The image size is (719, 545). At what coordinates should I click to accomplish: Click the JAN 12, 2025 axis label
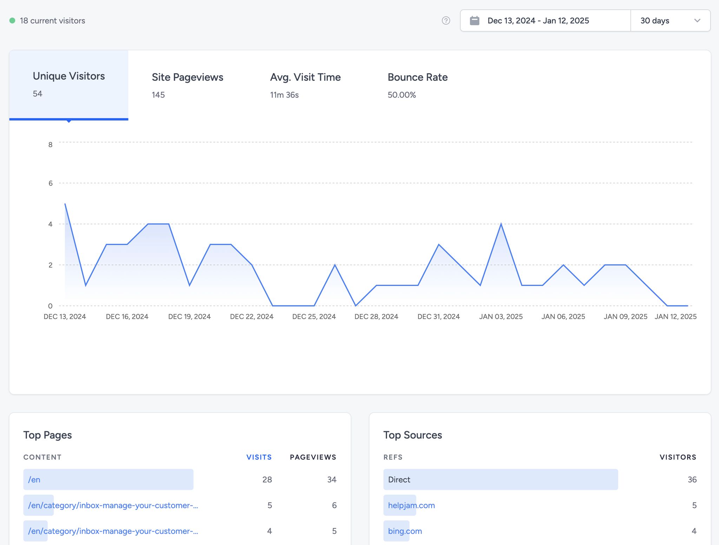point(675,317)
